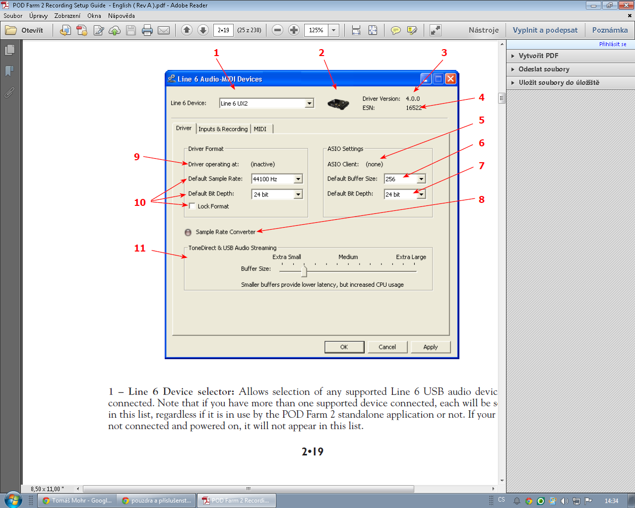This screenshot has height=508, width=635.
Task: Click the vertical scrollbar thumb of document
Action: coord(502,98)
